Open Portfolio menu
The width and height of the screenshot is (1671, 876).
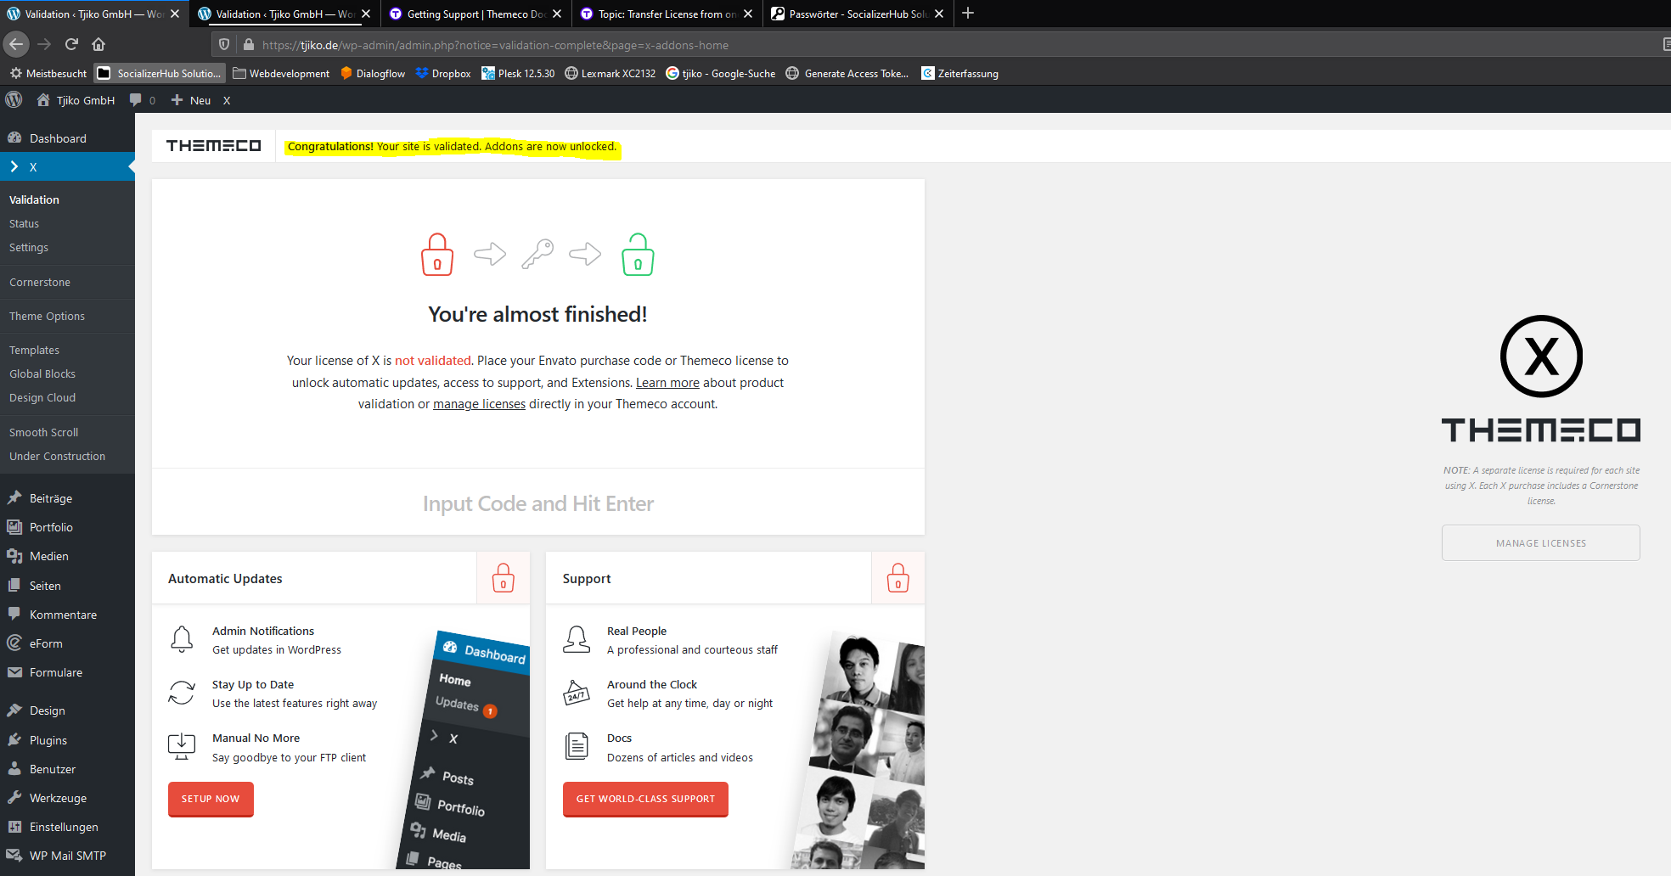tap(67, 527)
